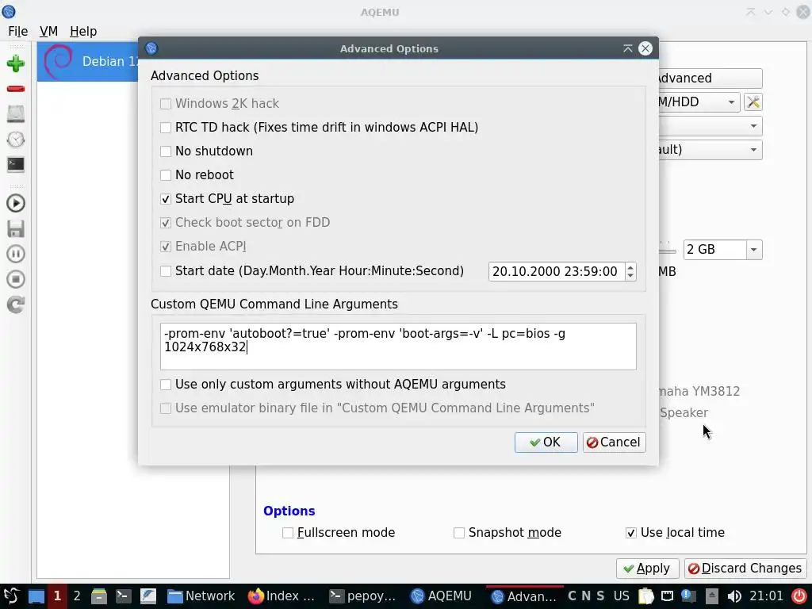This screenshot has height=609, width=812.
Task: Open the File menu
Action: (x=18, y=31)
